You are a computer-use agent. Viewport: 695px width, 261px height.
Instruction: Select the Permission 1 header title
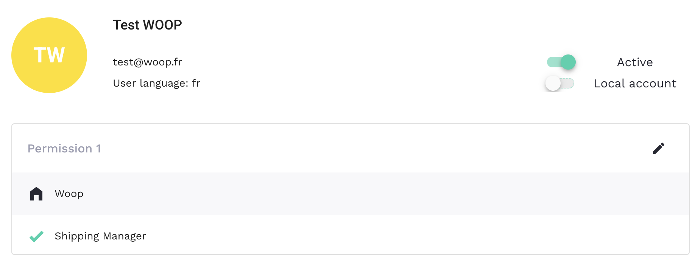point(64,149)
